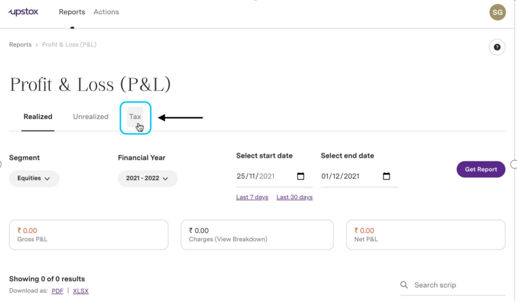Open the Actions menu
The width and height of the screenshot is (517, 301).
point(106,12)
